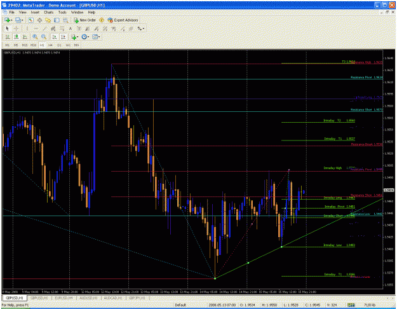Open the Navigator folder-star icon
Image resolution: width=397 pixels, height=309 pixels.
coord(48,20)
